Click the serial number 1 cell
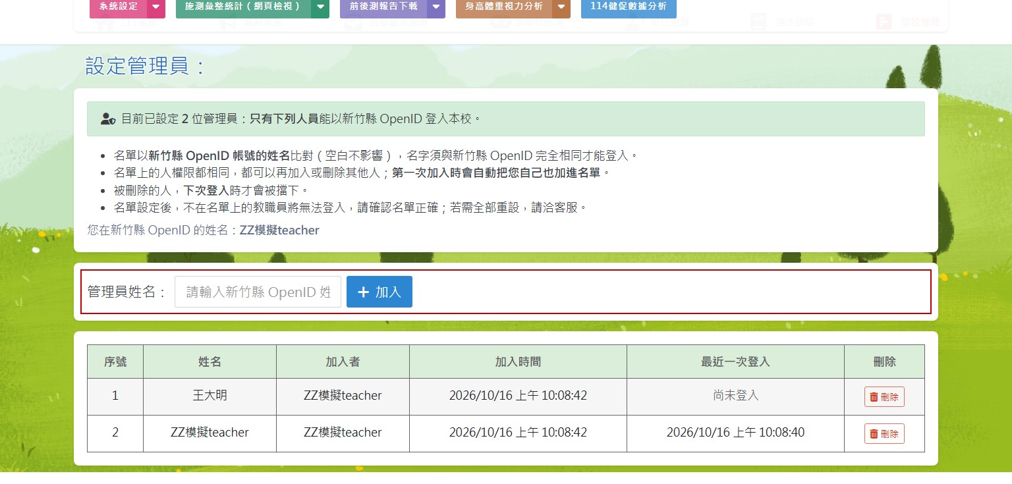 [115, 396]
